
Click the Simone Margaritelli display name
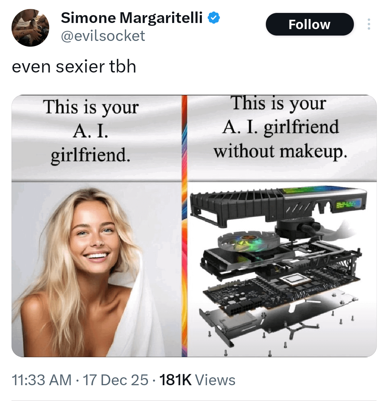pyautogui.click(x=131, y=18)
